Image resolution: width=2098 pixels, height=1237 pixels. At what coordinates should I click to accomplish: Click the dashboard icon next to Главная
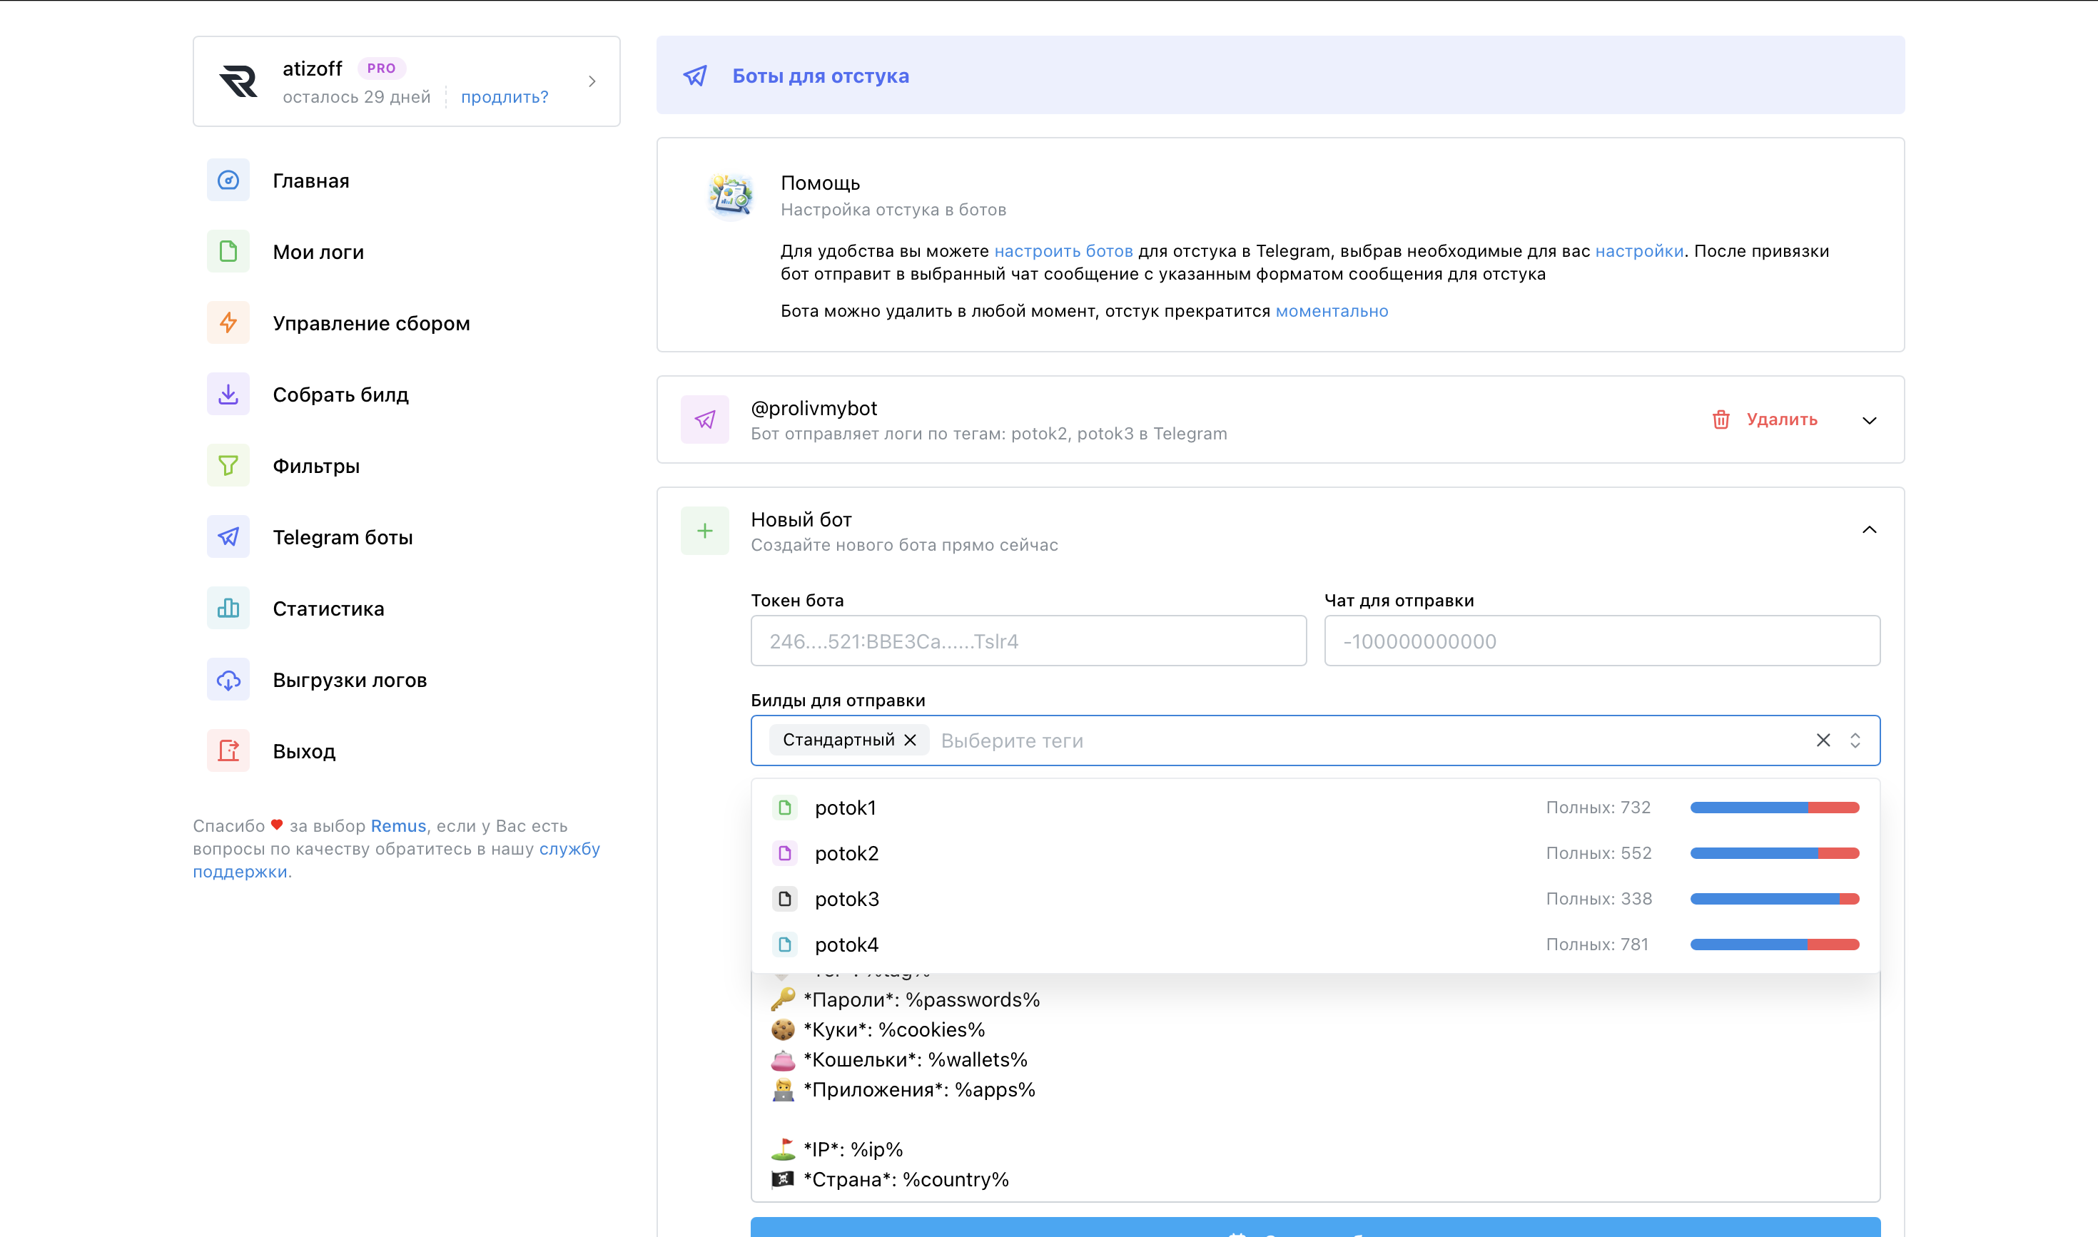tap(228, 180)
